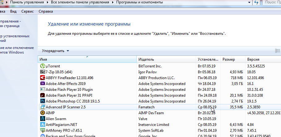
Task: Click the size value 3,05 ГБ
Action: [x=237, y=84]
